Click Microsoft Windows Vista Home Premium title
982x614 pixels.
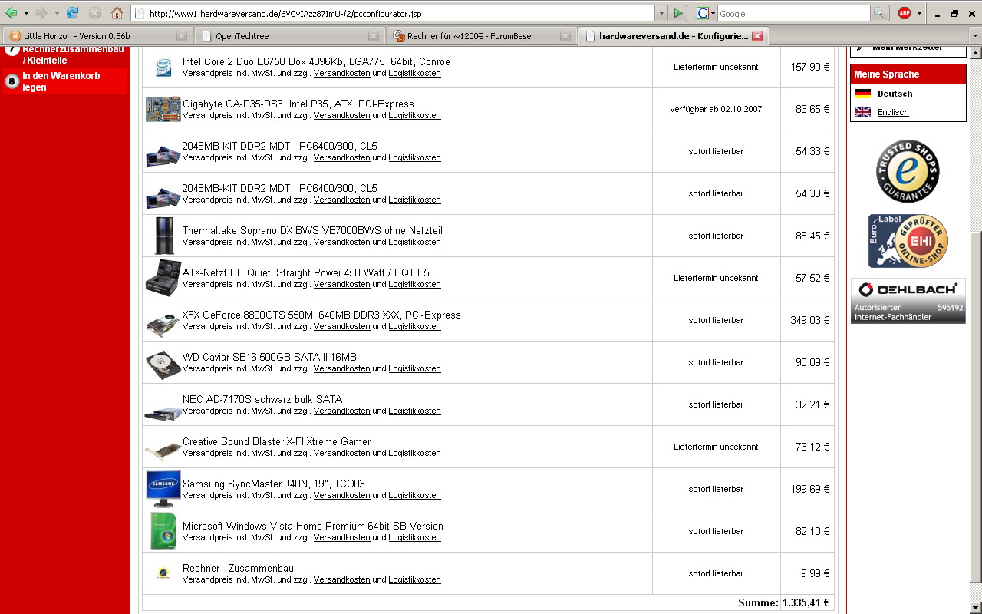[x=313, y=526]
